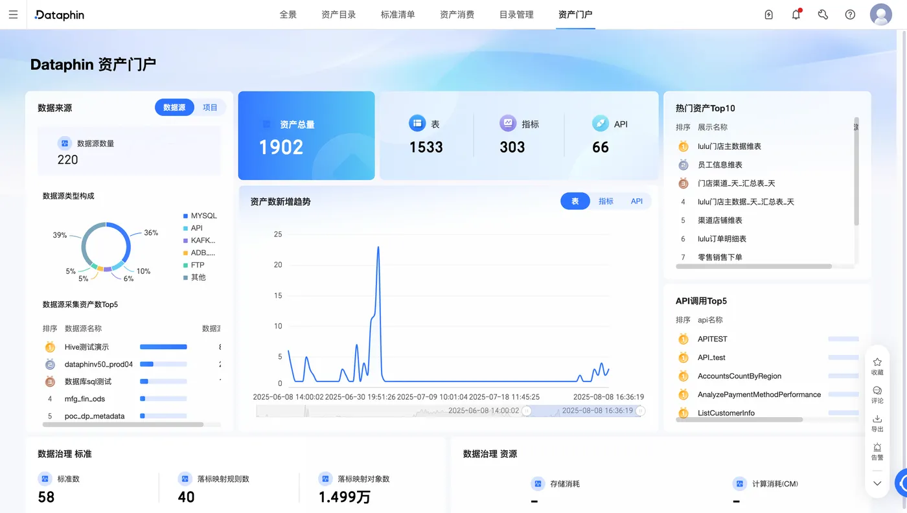907x513 pixels.
Task: Click the 告警 alarm icon
Action: [x=877, y=448]
